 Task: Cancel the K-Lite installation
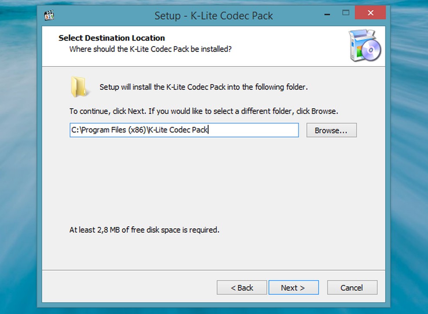click(x=352, y=287)
